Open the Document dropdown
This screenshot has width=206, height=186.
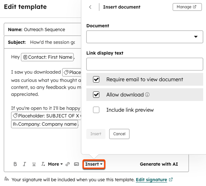145,36
